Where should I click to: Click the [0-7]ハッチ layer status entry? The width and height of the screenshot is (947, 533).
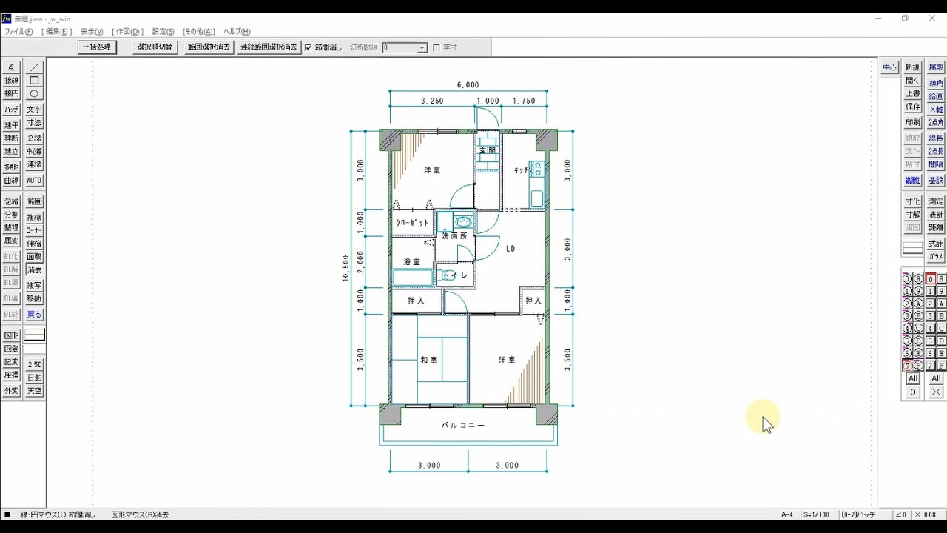[x=858, y=514]
